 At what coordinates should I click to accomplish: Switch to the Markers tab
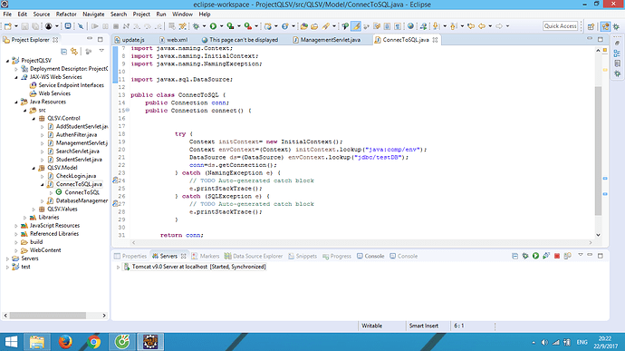(206, 256)
